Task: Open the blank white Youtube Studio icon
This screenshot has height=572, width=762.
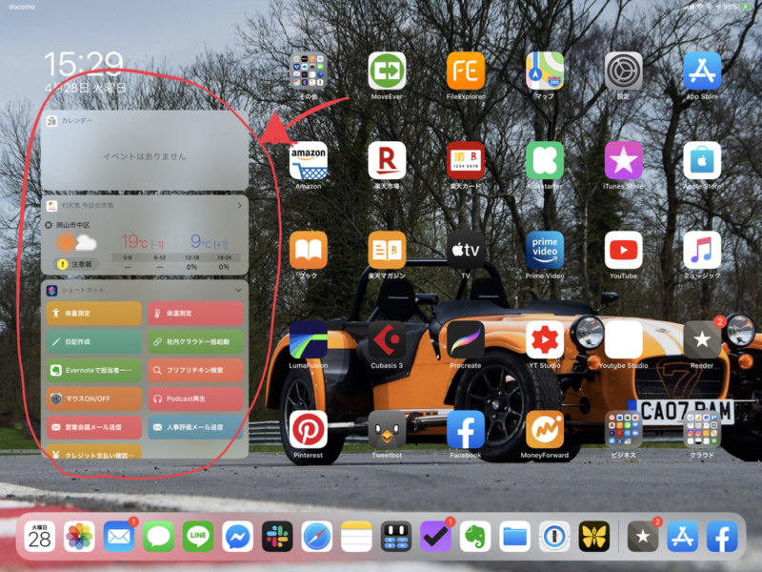Action: tap(623, 339)
